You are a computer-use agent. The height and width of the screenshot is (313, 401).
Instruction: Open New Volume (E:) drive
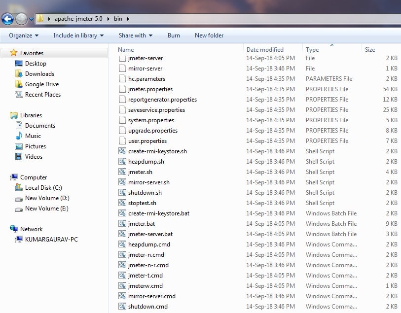point(46,208)
